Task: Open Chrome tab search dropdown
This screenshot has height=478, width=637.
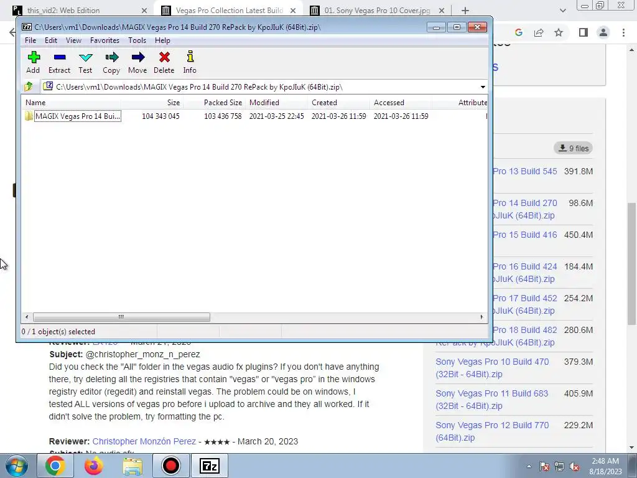Action: (562, 11)
